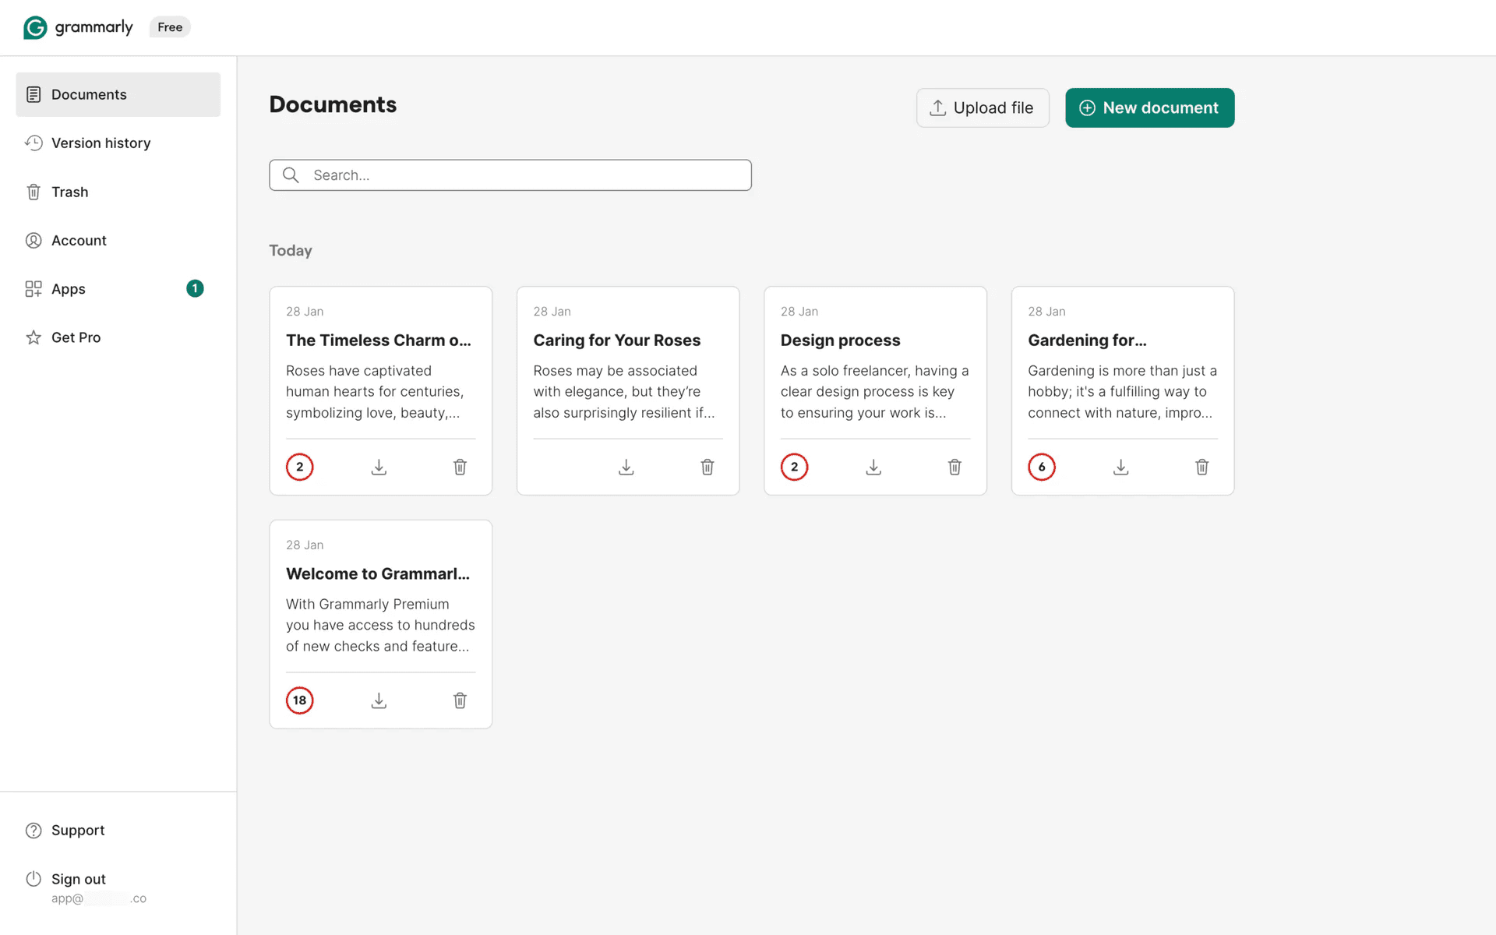This screenshot has width=1496, height=935.
Task: Create a New document
Action: [1149, 108]
